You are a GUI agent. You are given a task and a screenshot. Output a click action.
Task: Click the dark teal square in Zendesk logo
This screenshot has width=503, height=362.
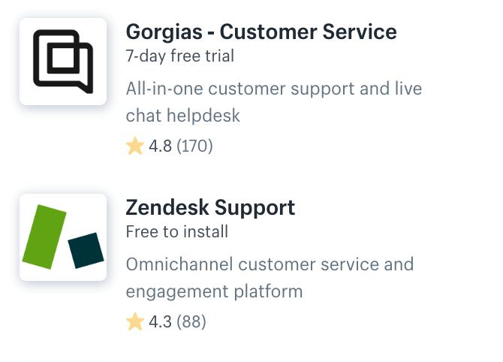tap(86, 251)
